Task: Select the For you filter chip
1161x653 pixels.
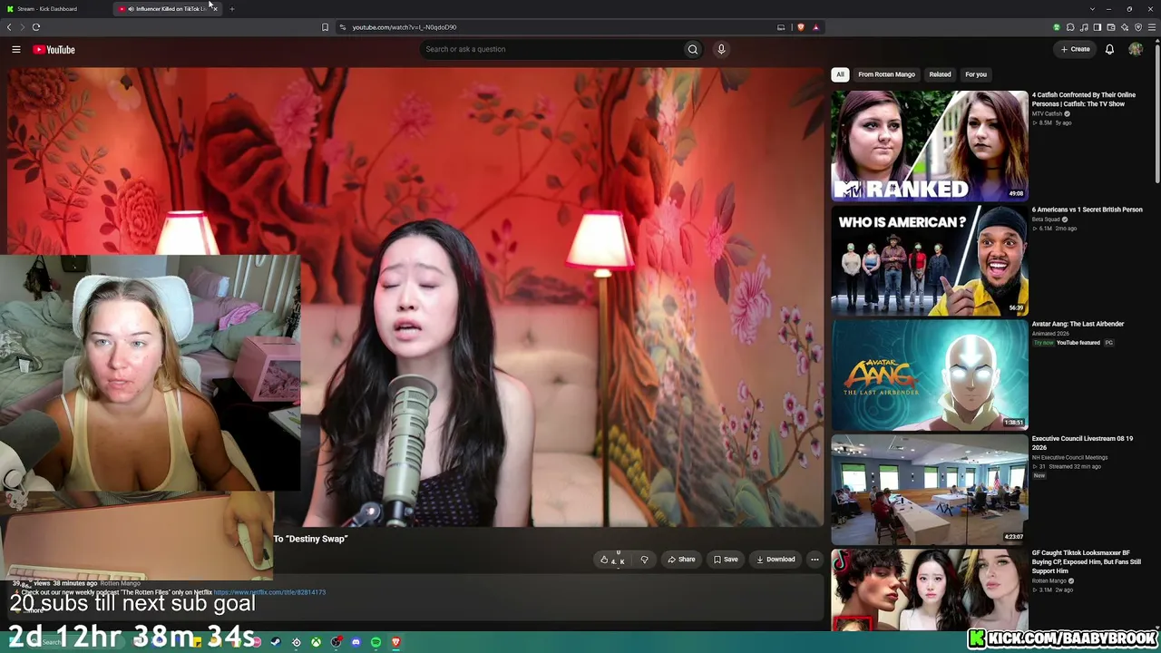Action: point(976,74)
